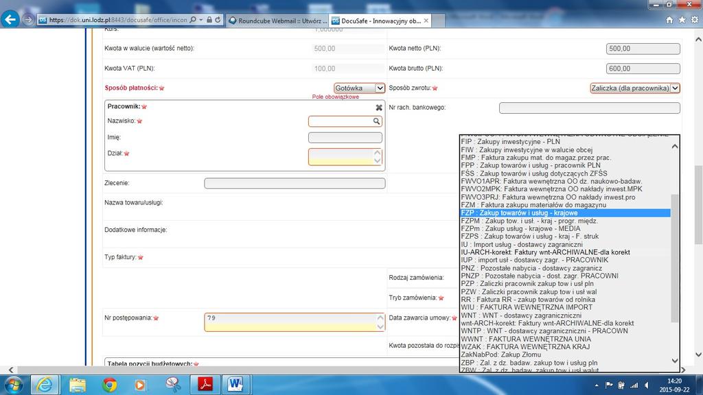This screenshot has height=395, width=703.
Task: Open Adobe Reader from taskbar
Action: click(205, 385)
